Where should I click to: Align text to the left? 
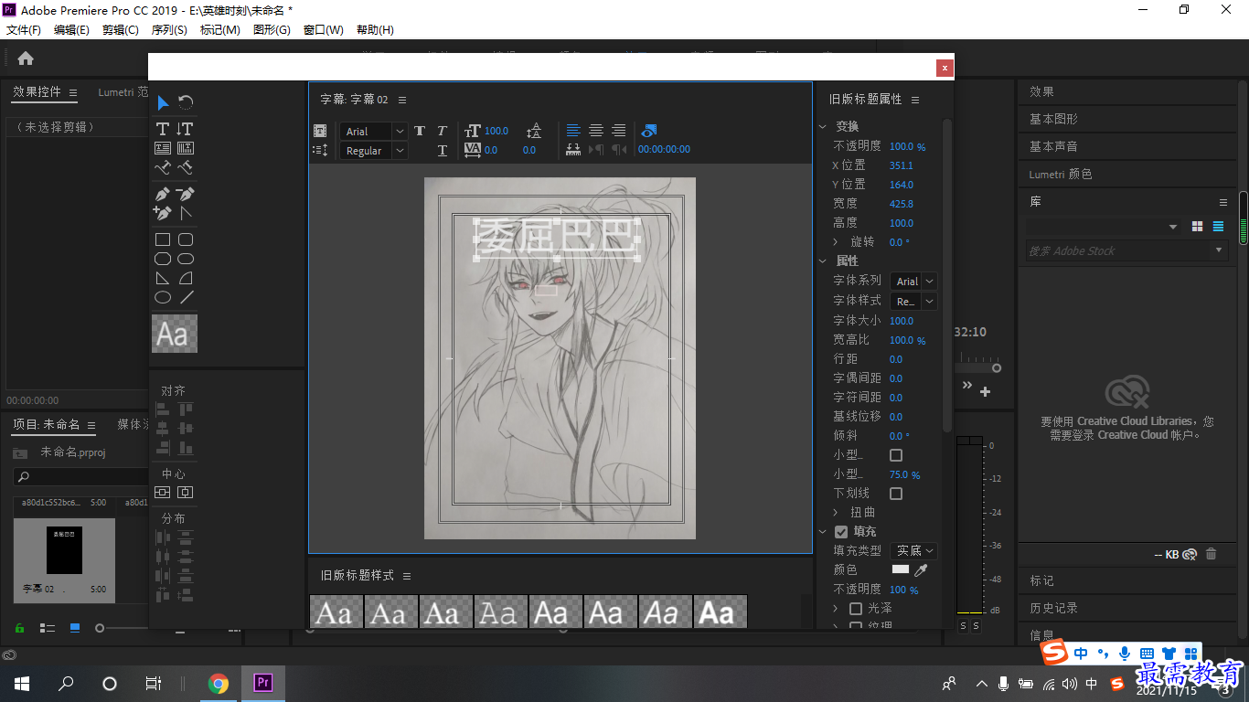572,131
